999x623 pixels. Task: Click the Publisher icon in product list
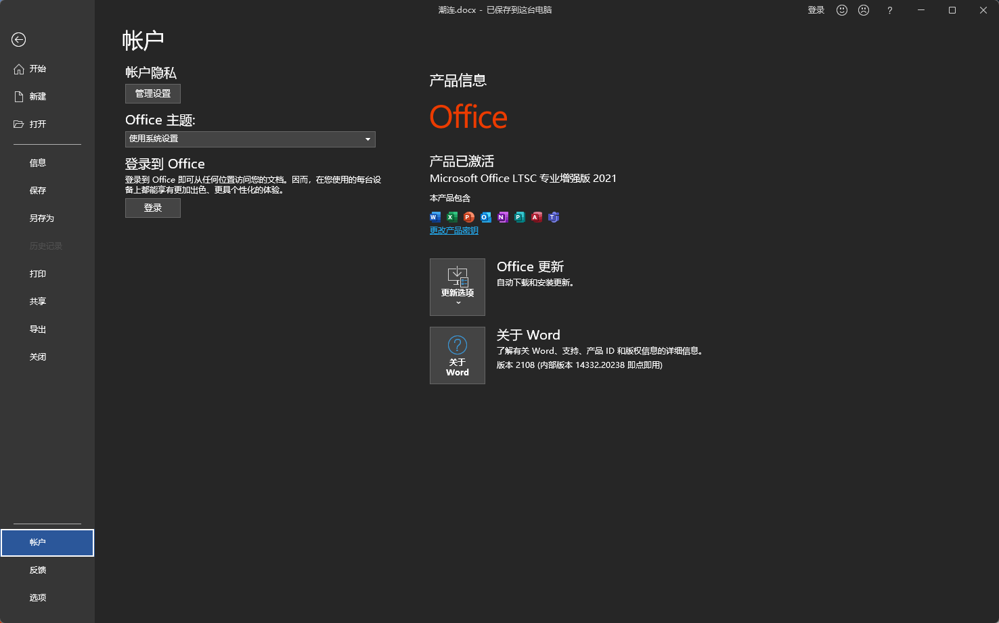(x=519, y=217)
